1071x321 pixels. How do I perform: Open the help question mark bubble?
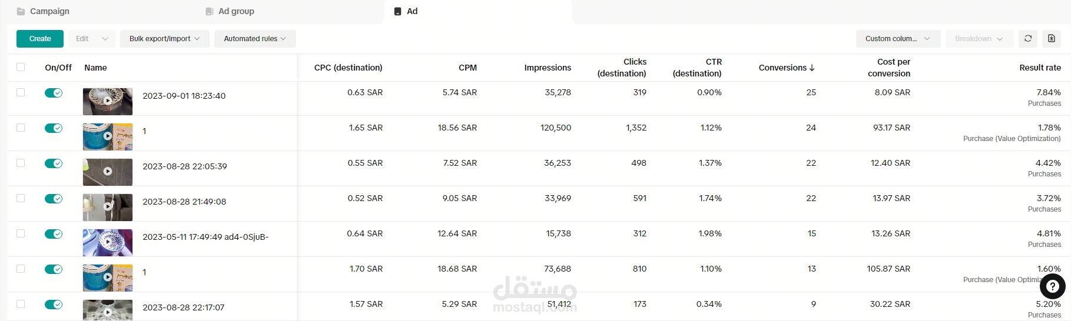(1052, 287)
